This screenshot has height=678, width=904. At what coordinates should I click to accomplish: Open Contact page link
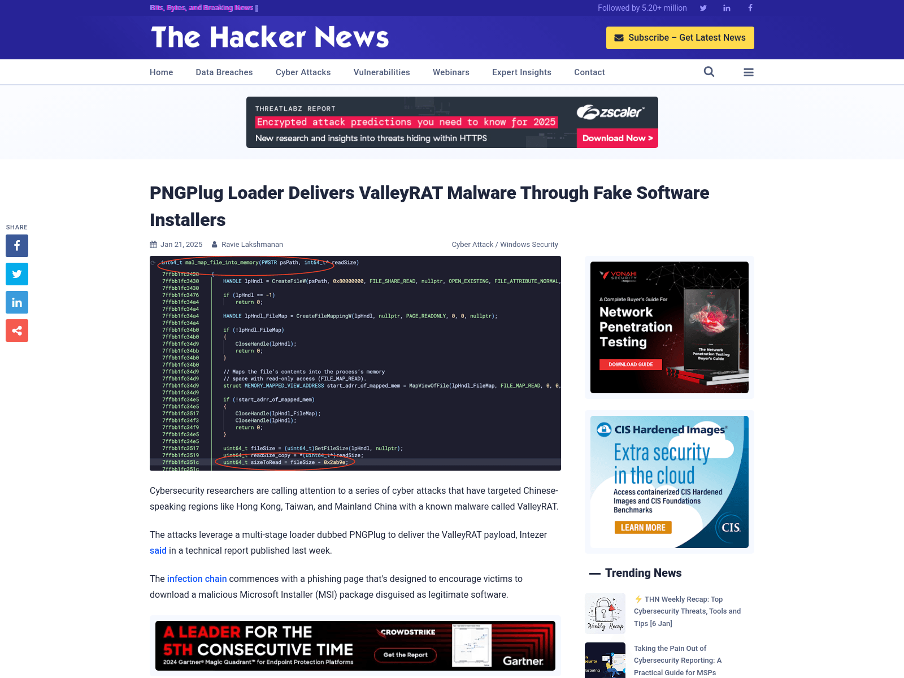(589, 72)
